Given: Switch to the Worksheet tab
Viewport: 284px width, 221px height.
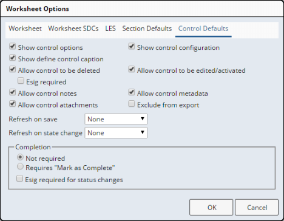Looking at the screenshot, I should point(25,29).
